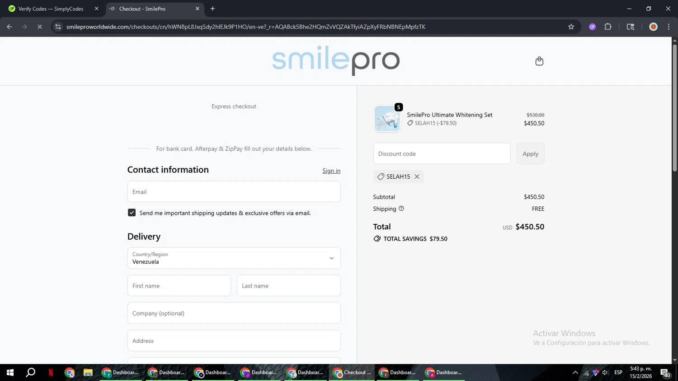
Task: Remove the SELAH15 discount tag
Action: click(x=417, y=177)
